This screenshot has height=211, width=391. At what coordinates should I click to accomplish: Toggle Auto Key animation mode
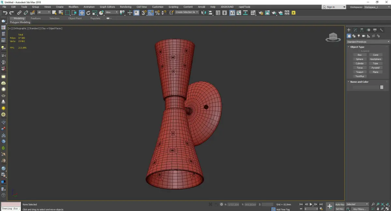click(x=340, y=204)
